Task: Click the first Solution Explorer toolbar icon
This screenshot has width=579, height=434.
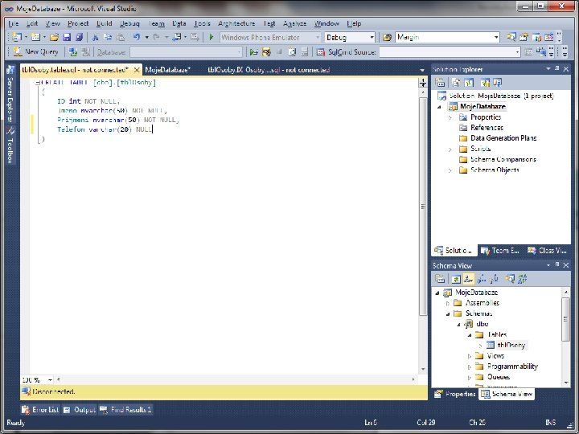Action: 440,83
